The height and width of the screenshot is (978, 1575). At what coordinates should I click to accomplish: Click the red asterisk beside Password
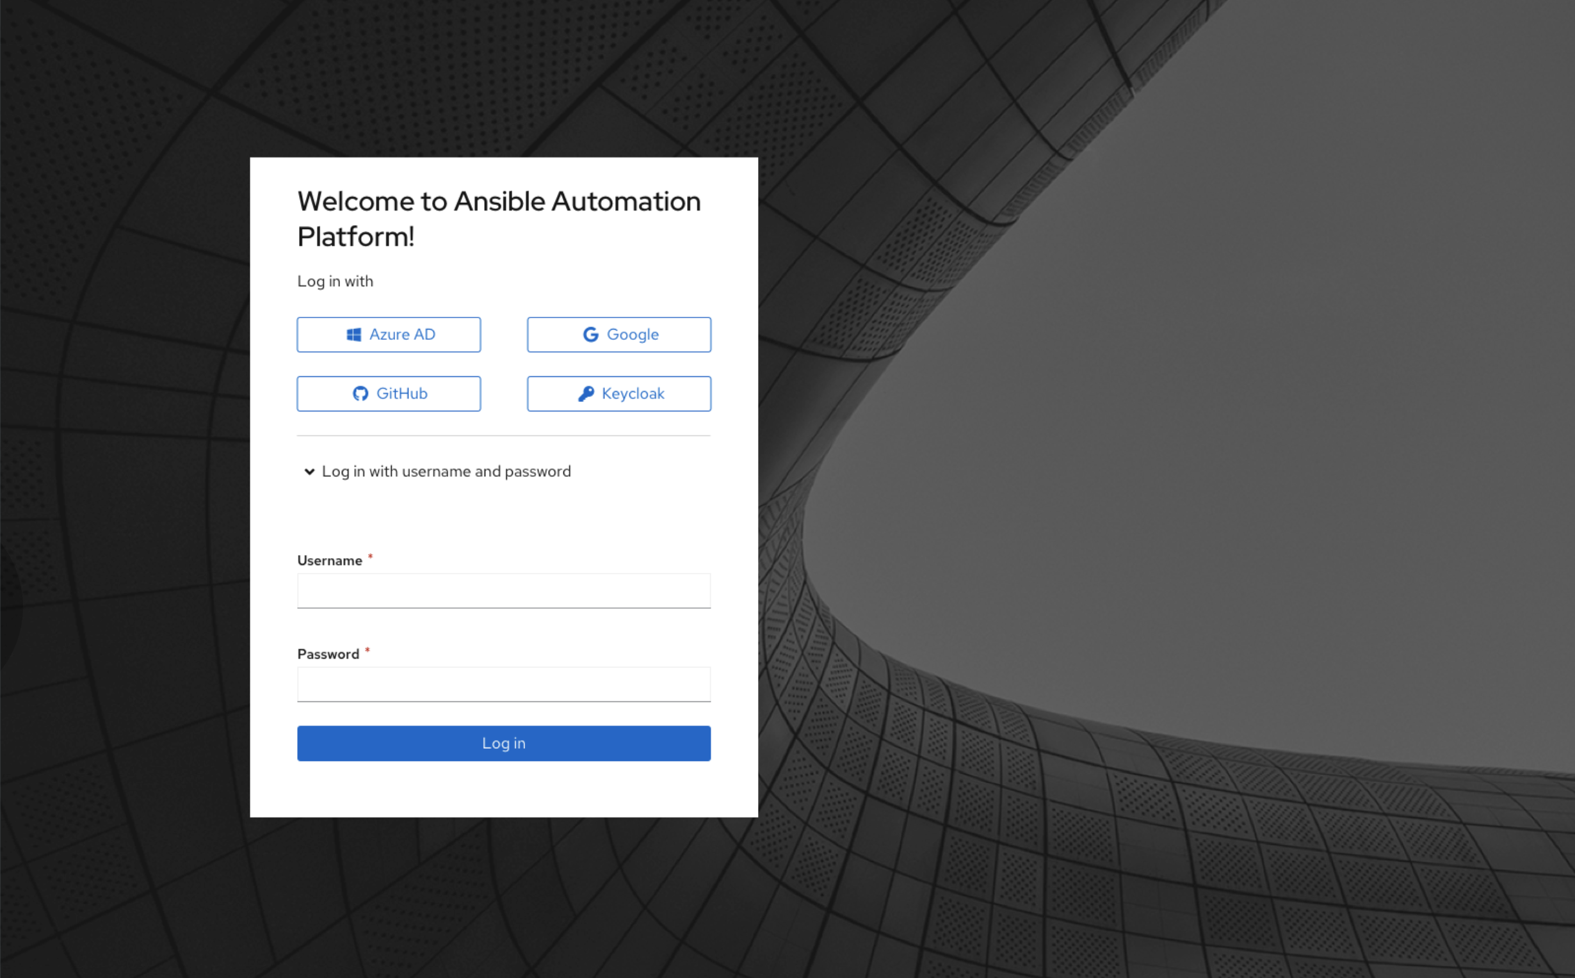pos(367,650)
